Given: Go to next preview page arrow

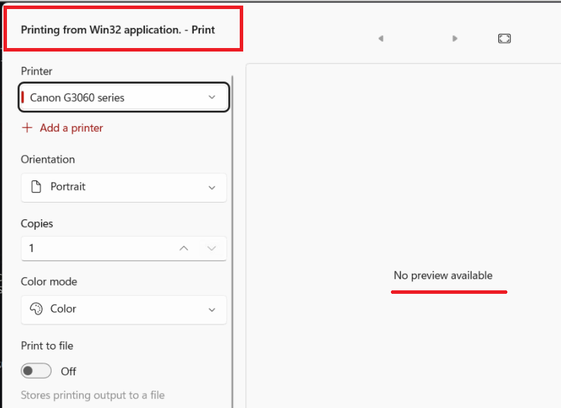Looking at the screenshot, I should click(x=455, y=38).
